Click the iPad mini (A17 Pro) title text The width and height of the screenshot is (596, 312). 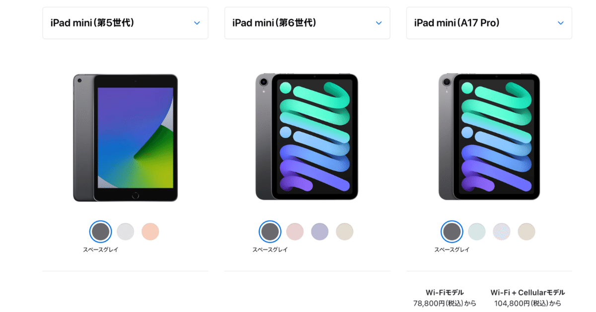coord(457,23)
